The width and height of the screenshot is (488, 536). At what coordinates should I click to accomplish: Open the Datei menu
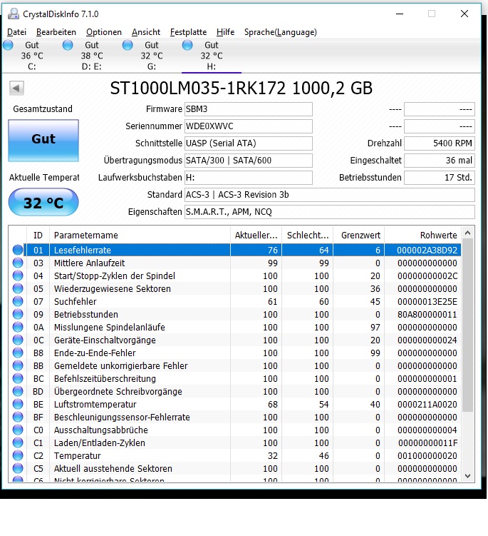coord(16,32)
